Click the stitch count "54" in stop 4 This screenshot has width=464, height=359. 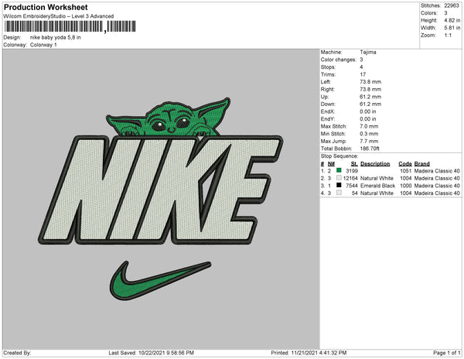pos(355,193)
